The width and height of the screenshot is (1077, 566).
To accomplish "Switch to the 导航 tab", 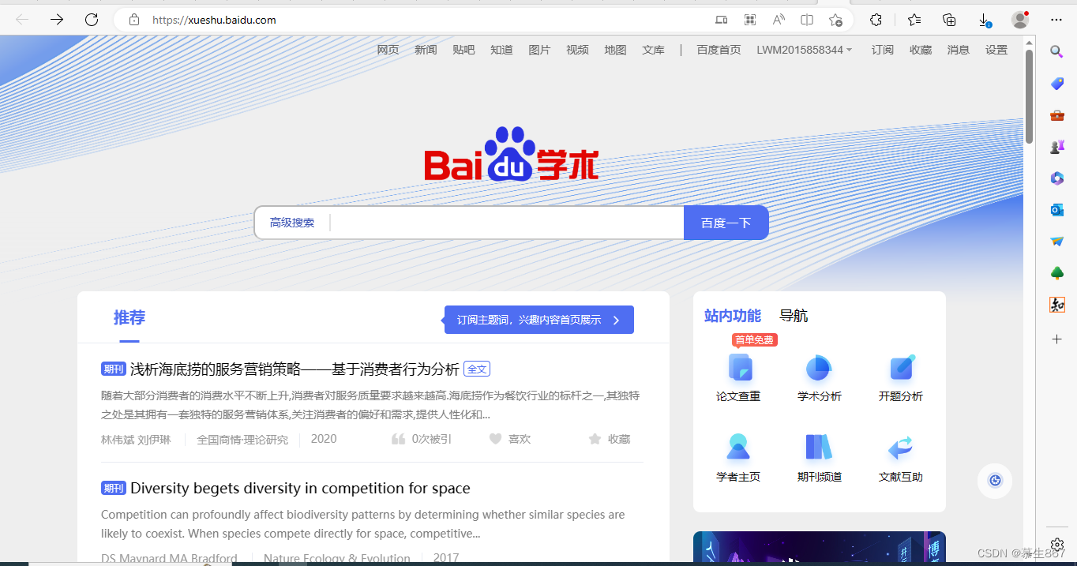I will pos(794,316).
